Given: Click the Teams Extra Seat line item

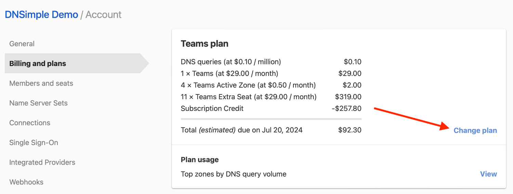Looking at the screenshot, I should 249,97.
